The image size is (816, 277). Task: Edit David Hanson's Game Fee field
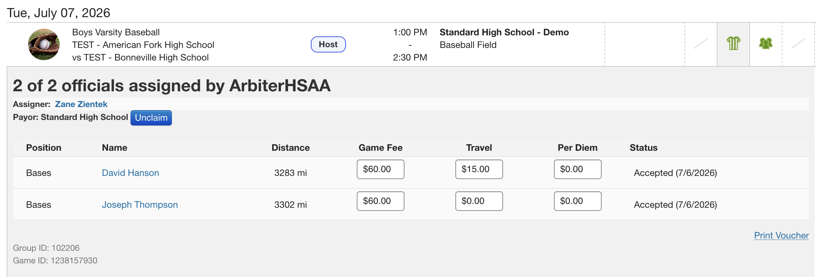click(381, 169)
